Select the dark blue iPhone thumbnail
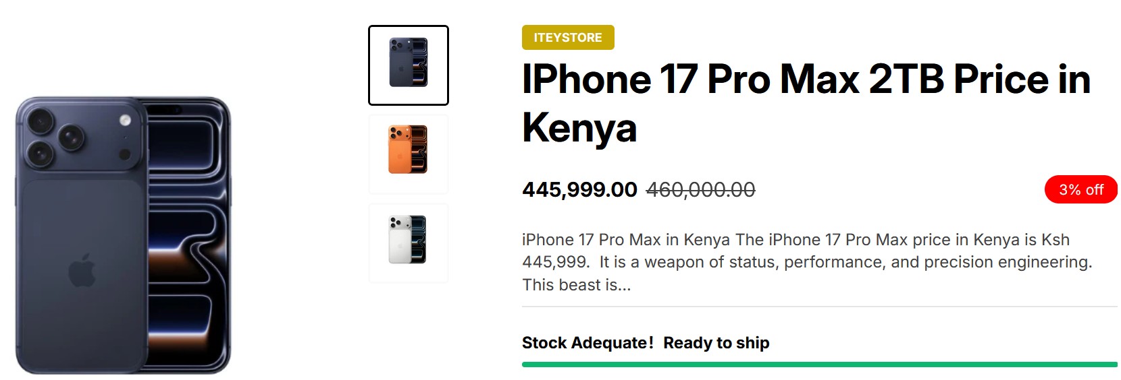Image resolution: width=1121 pixels, height=380 pixels. point(408,65)
